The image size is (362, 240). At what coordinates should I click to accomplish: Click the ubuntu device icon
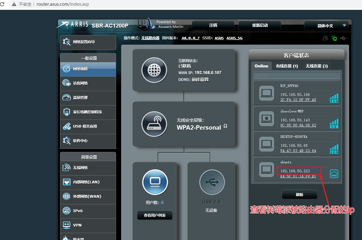point(266,169)
